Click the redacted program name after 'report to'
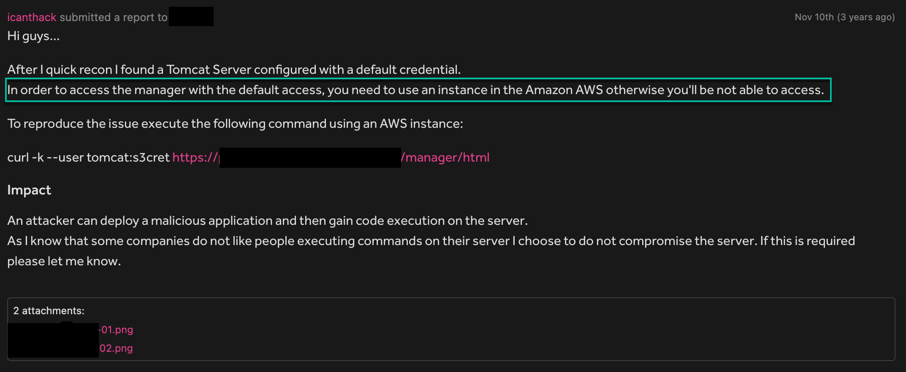906x372 pixels. click(x=191, y=16)
